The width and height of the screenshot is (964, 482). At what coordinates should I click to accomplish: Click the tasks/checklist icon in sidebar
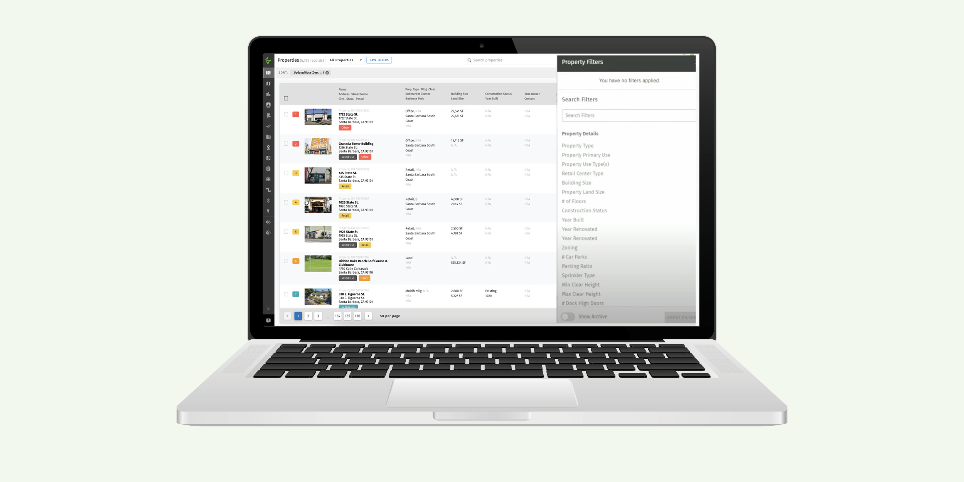coord(268,126)
